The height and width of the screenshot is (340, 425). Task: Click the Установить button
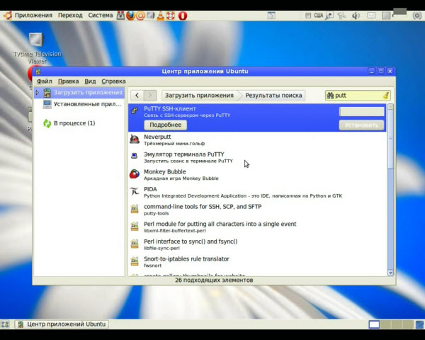point(361,125)
